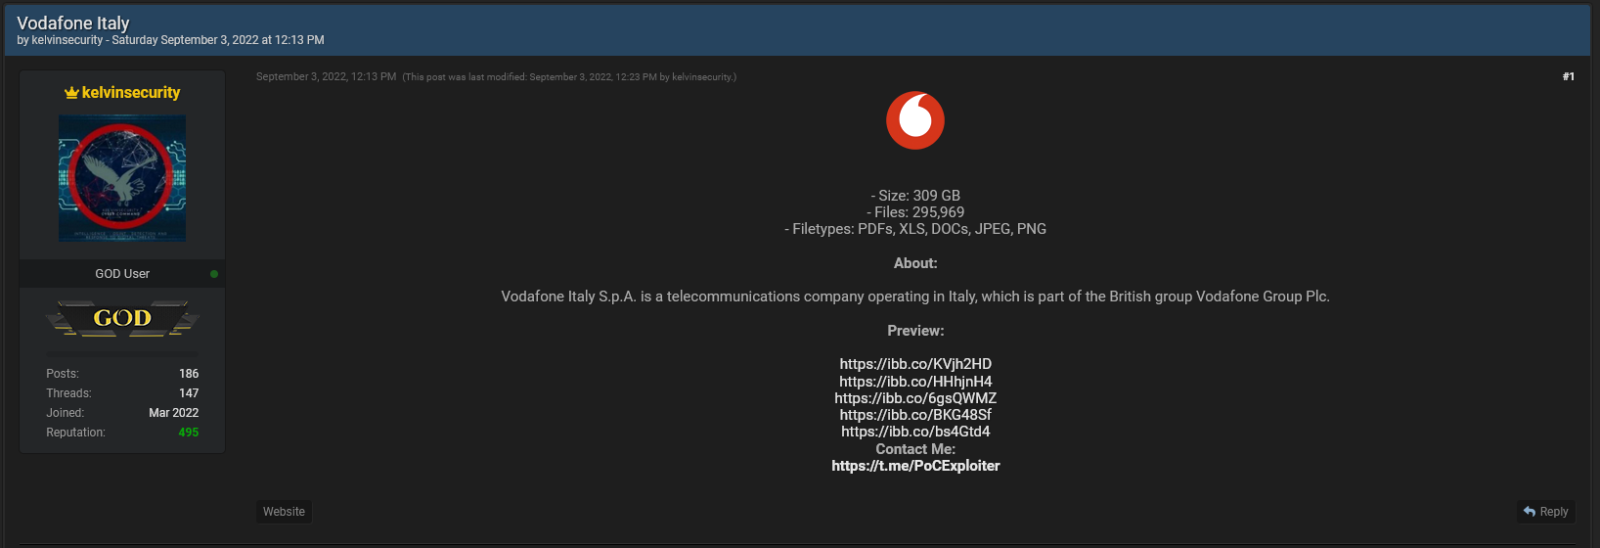Open the kelvinsecurity avatar image
This screenshot has height=548, width=1600.
coord(122,178)
